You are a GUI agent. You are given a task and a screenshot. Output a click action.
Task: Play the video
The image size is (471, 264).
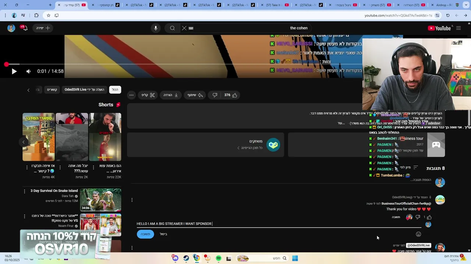14,71
